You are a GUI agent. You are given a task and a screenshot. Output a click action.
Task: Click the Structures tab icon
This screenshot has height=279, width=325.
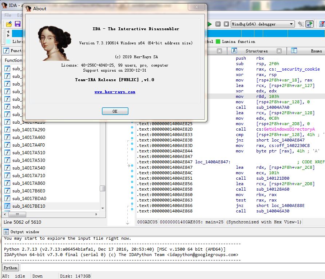point(234,51)
